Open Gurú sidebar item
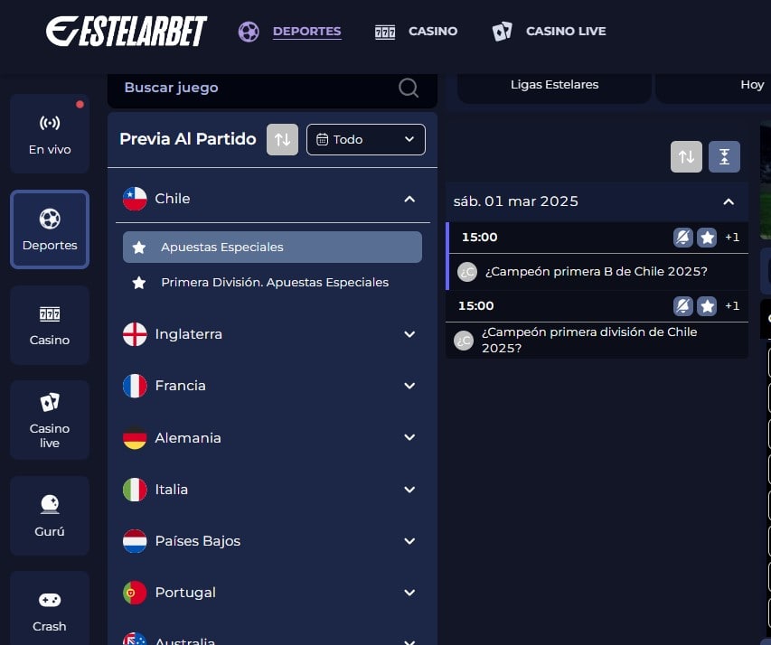Viewport: 771px width, 645px height. pyautogui.click(x=50, y=515)
